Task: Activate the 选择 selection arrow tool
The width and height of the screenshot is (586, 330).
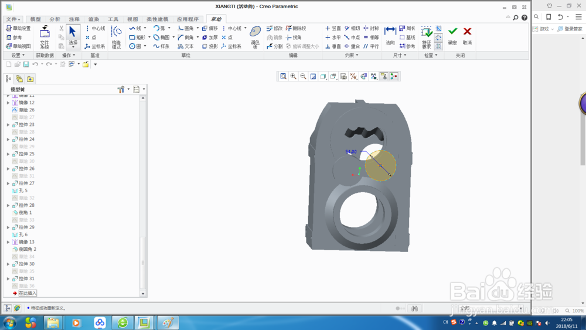Action: coord(73,36)
